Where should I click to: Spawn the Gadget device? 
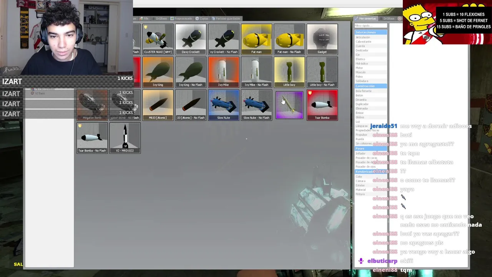322,39
